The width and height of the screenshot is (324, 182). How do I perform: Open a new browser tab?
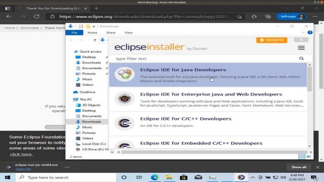point(96,9)
